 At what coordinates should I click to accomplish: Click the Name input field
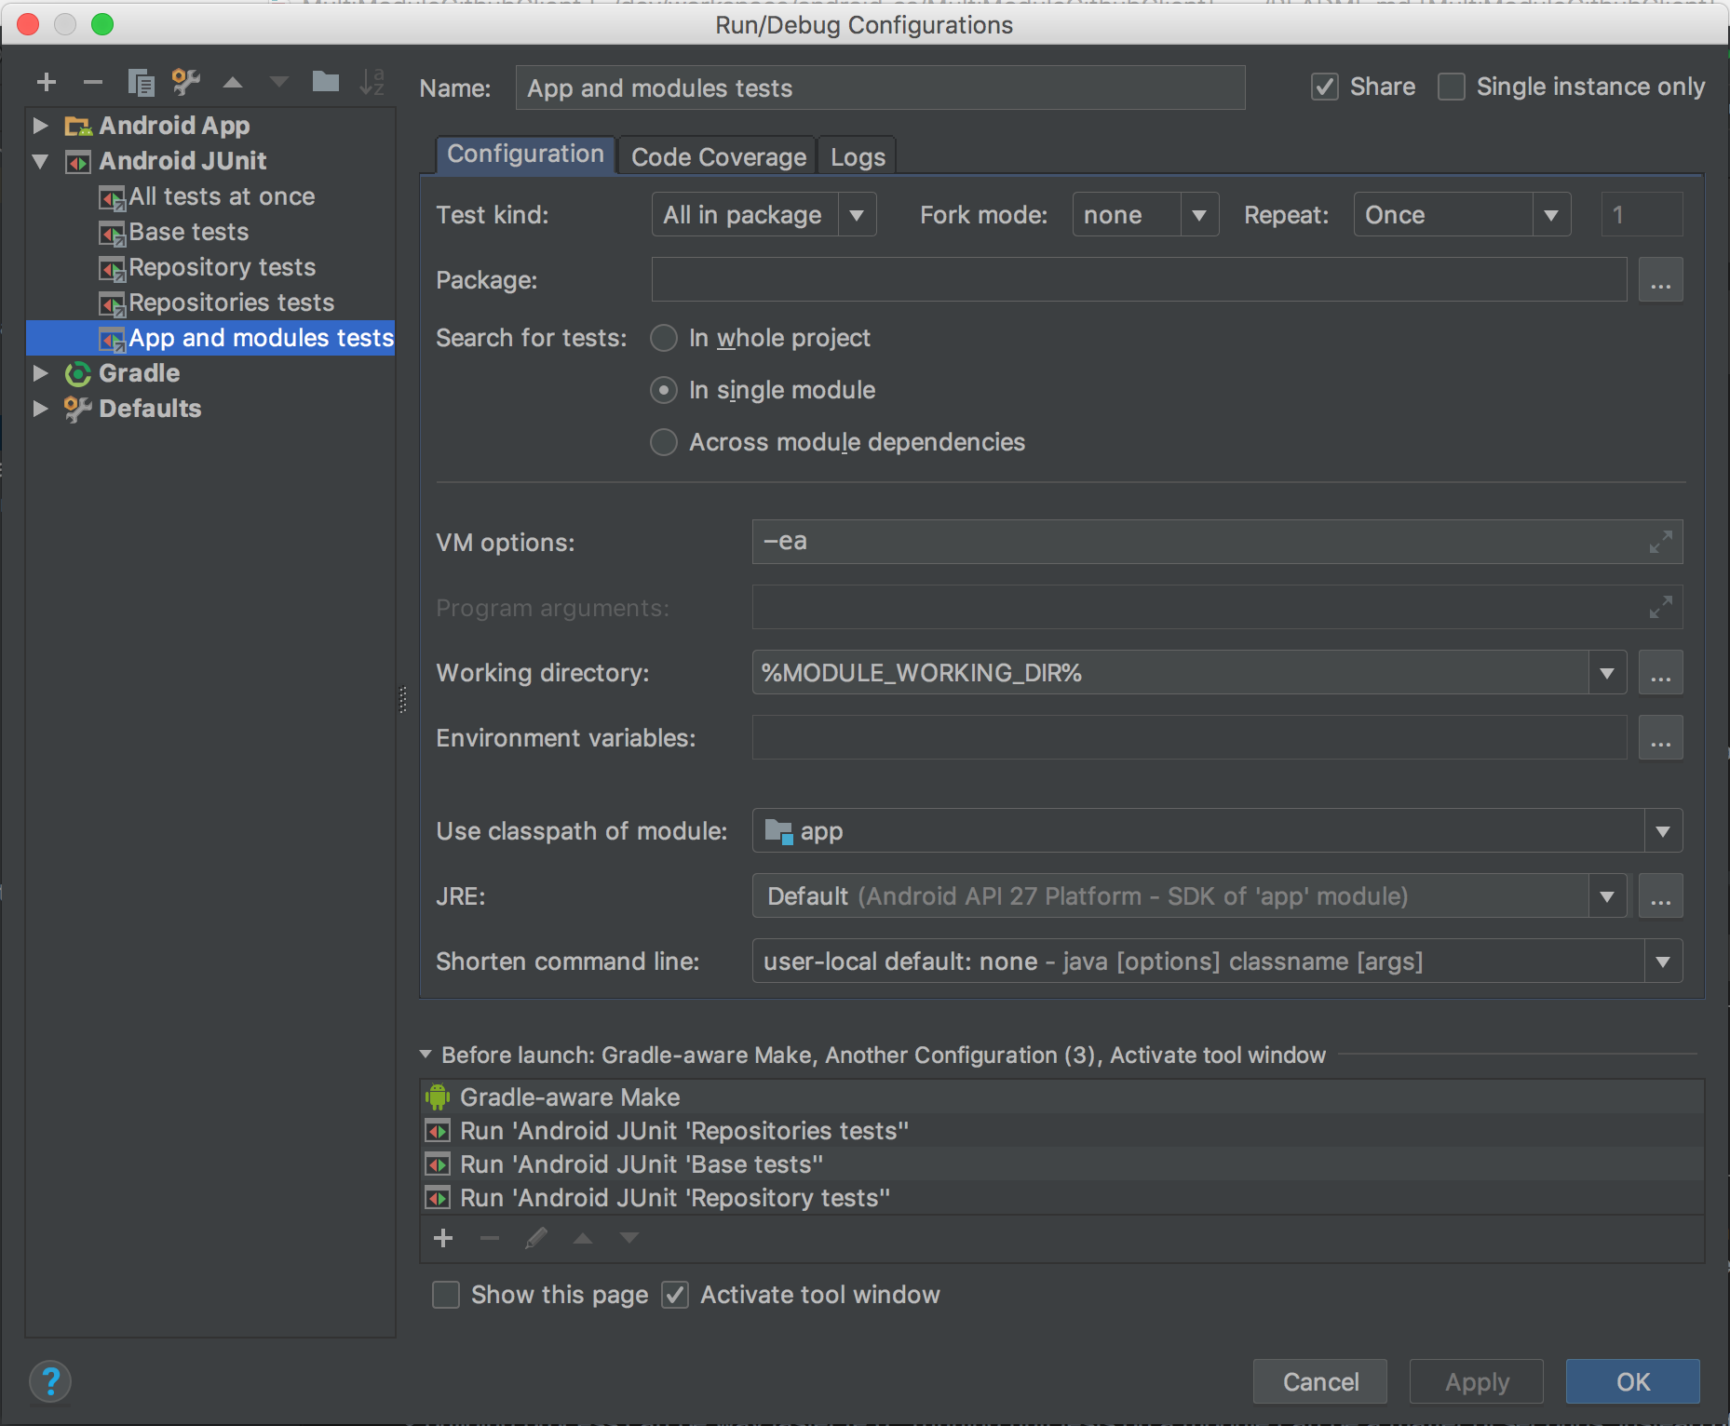[x=880, y=88]
